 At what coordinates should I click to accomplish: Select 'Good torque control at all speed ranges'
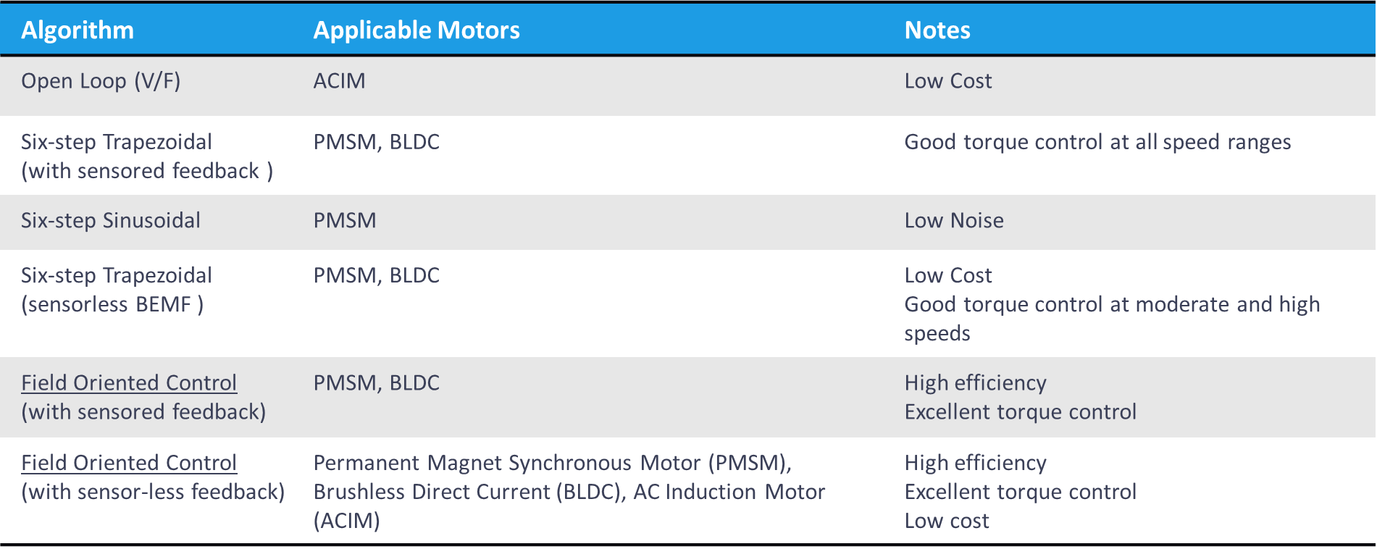pyautogui.click(x=1097, y=142)
